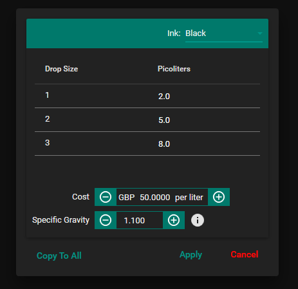Image resolution: width=298 pixels, height=289 pixels.
Task: Edit drop size 1 picoliters value 2.0
Action: (x=164, y=97)
